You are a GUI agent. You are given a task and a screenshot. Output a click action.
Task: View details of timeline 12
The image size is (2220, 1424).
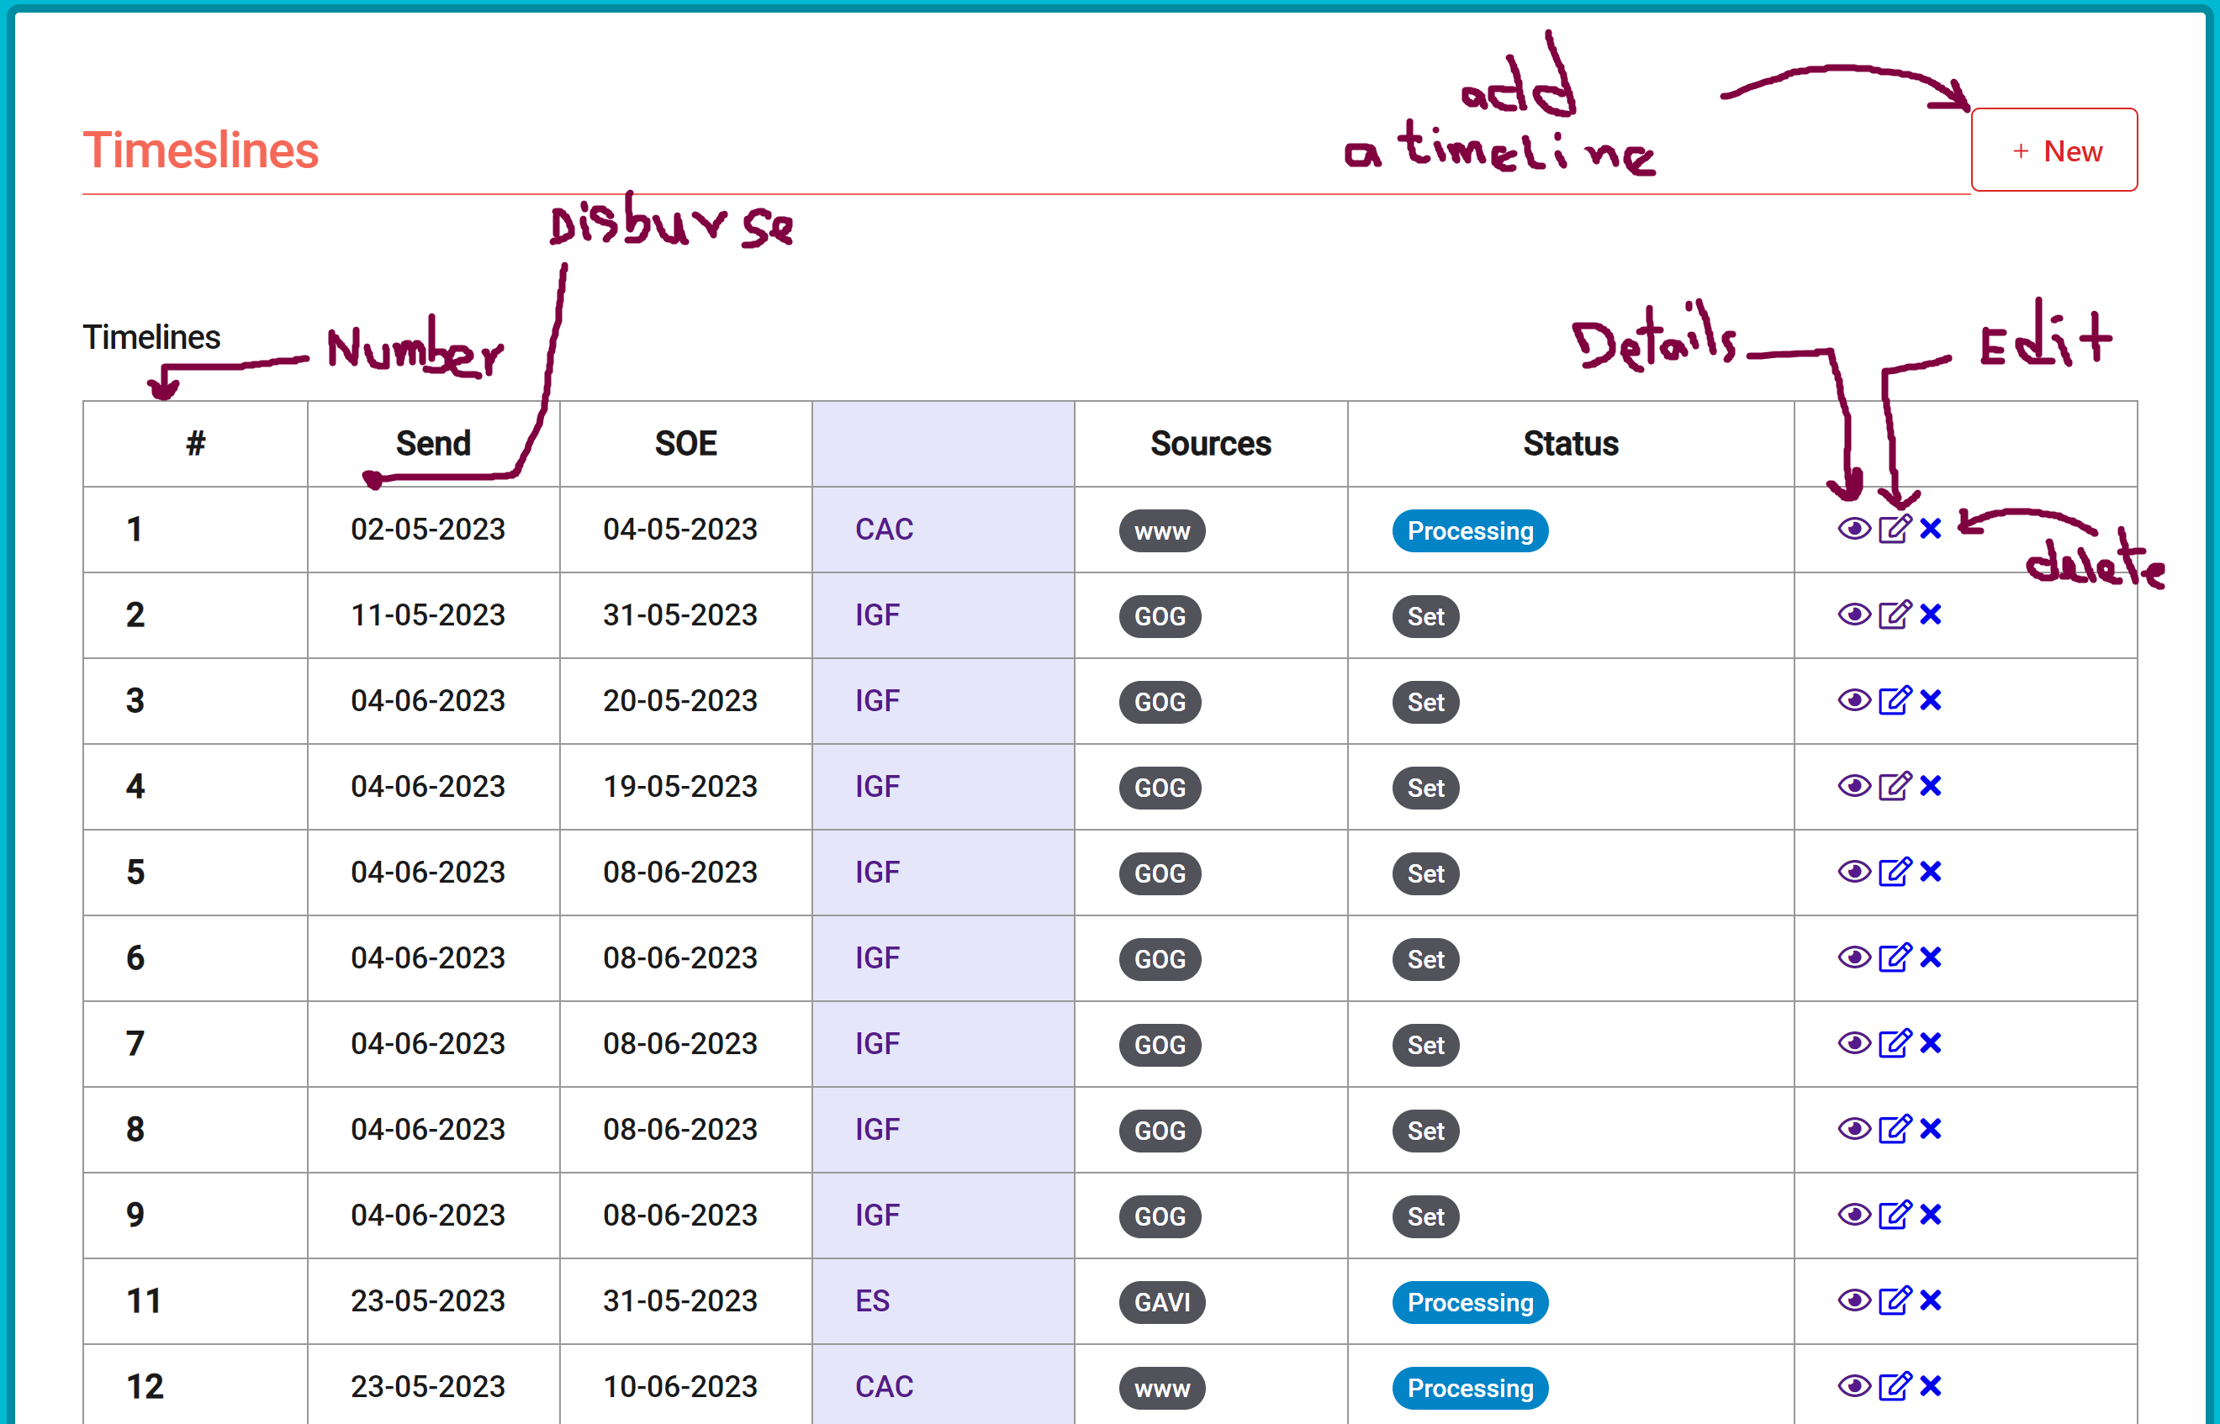[x=1853, y=1386]
